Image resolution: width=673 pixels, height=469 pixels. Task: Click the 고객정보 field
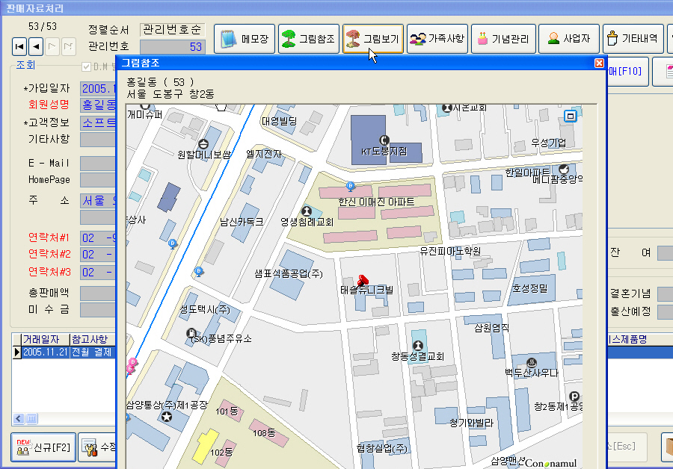pos(98,122)
